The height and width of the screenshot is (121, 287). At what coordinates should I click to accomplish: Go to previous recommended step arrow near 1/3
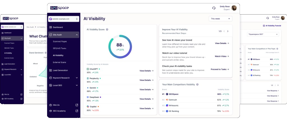(x=224, y=31)
